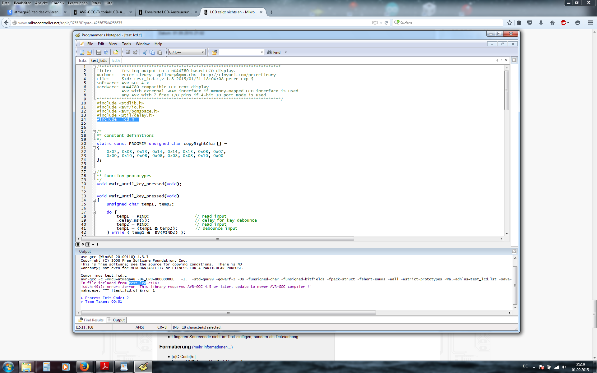Reload the page with the refresh icon
Image resolution: width=597 pixels, height=373 pixels.
pos(386,23)
